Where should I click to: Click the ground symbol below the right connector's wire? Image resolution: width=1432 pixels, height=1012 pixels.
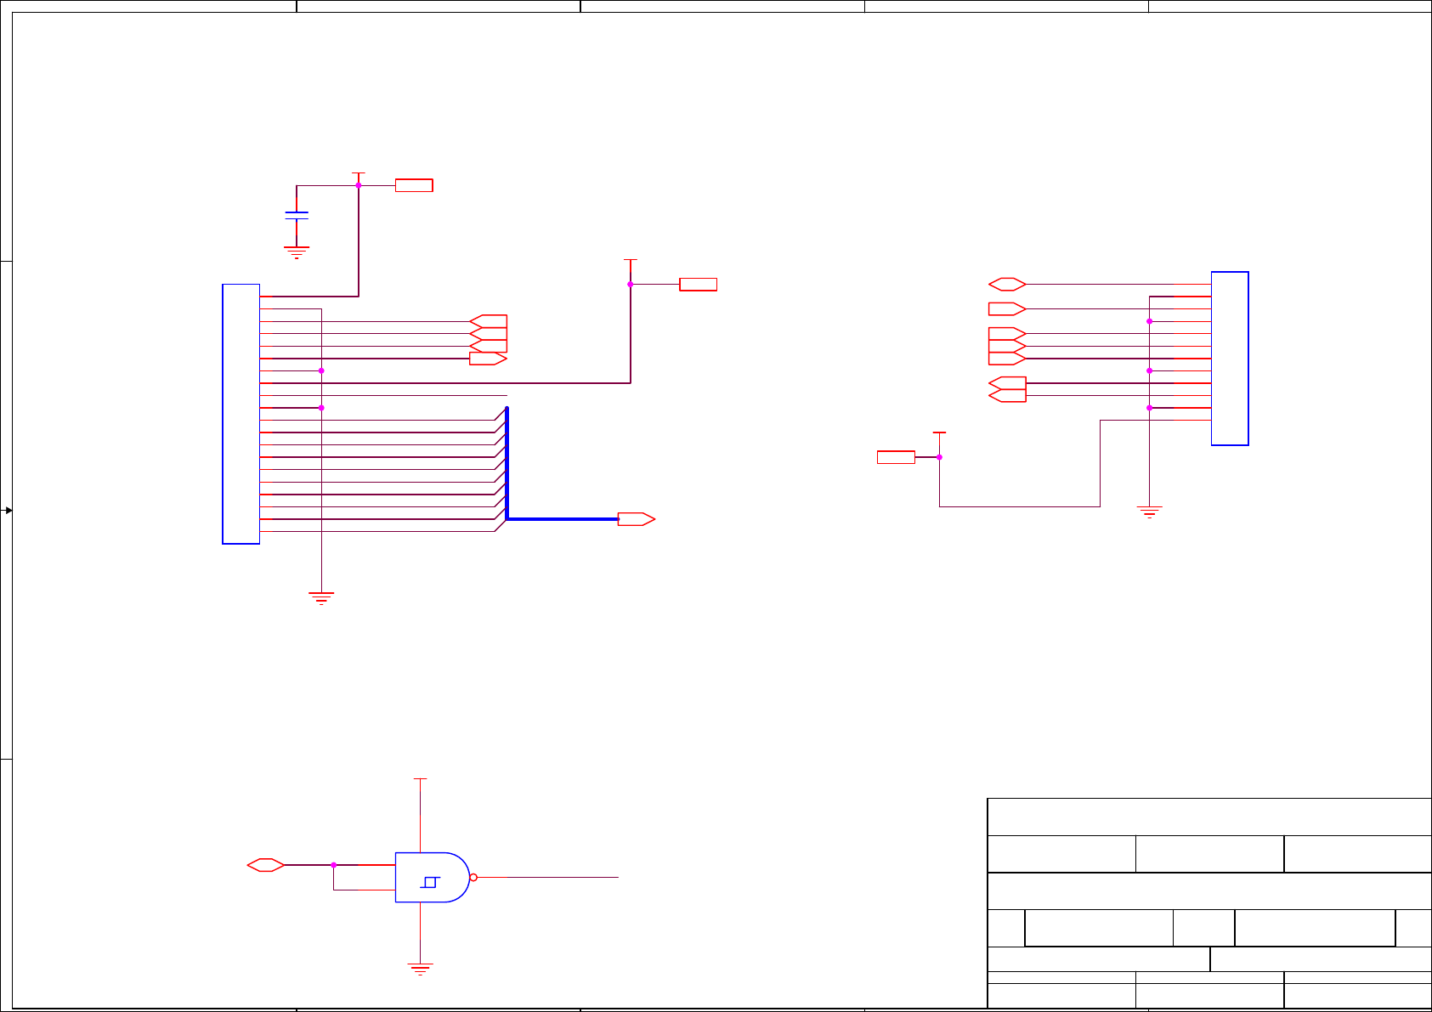[1149, 512]
